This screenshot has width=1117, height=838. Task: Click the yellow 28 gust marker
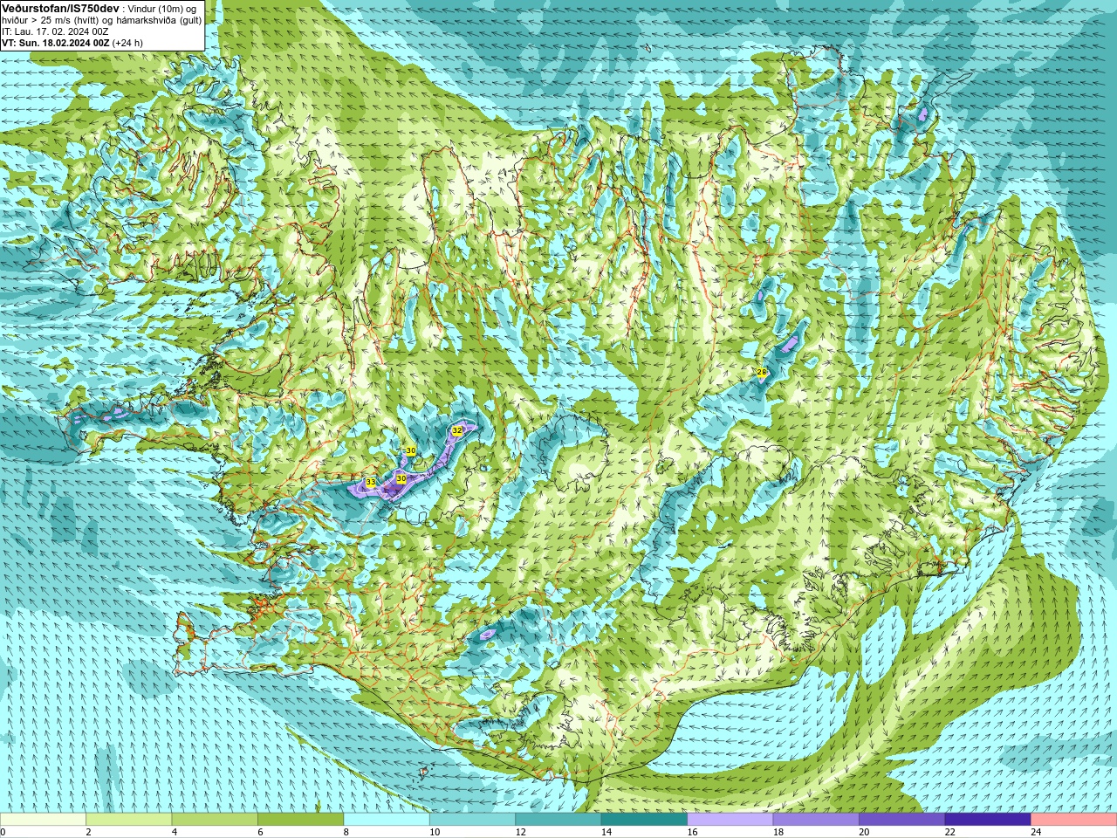(761, 373)
